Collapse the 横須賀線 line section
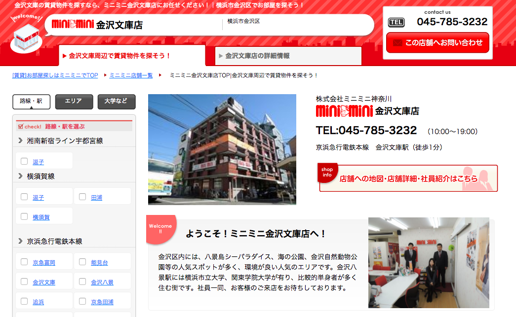 point(20,176)
